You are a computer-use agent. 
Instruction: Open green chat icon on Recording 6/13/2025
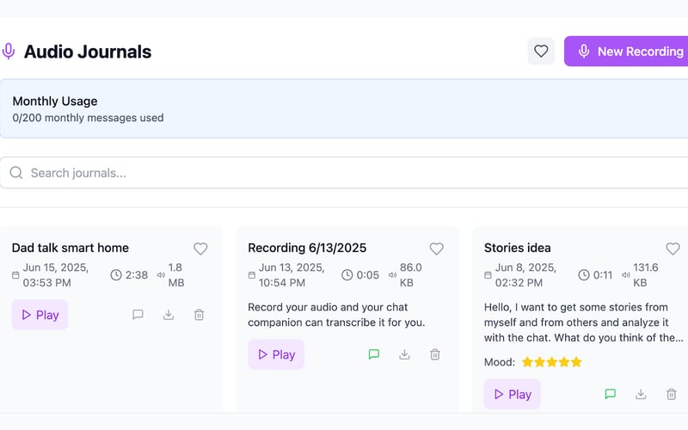374,354
